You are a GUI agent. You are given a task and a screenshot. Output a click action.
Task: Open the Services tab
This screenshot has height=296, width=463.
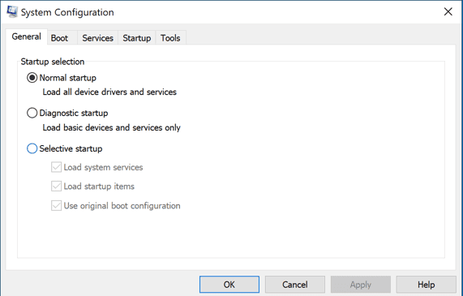coord(98,38)
